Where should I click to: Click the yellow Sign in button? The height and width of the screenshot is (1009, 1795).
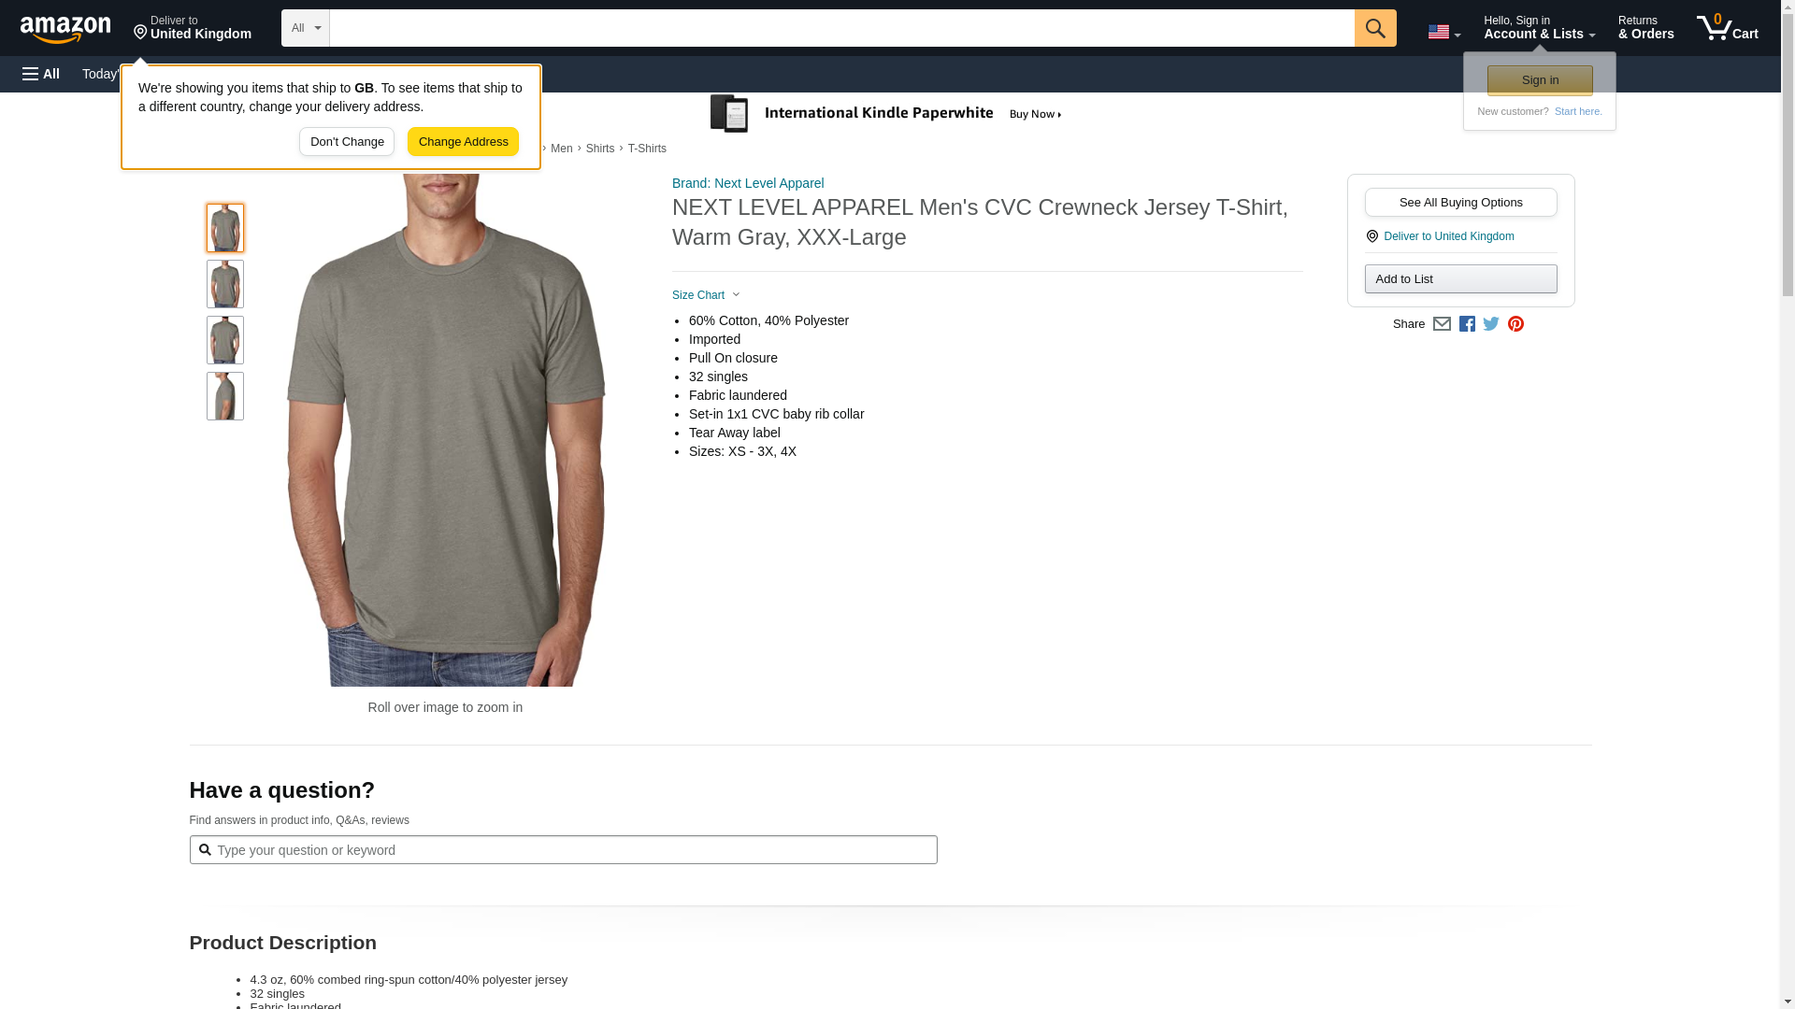[x=1540, y=80]
